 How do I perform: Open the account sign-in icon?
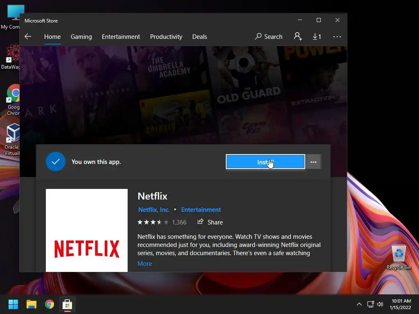298,36
